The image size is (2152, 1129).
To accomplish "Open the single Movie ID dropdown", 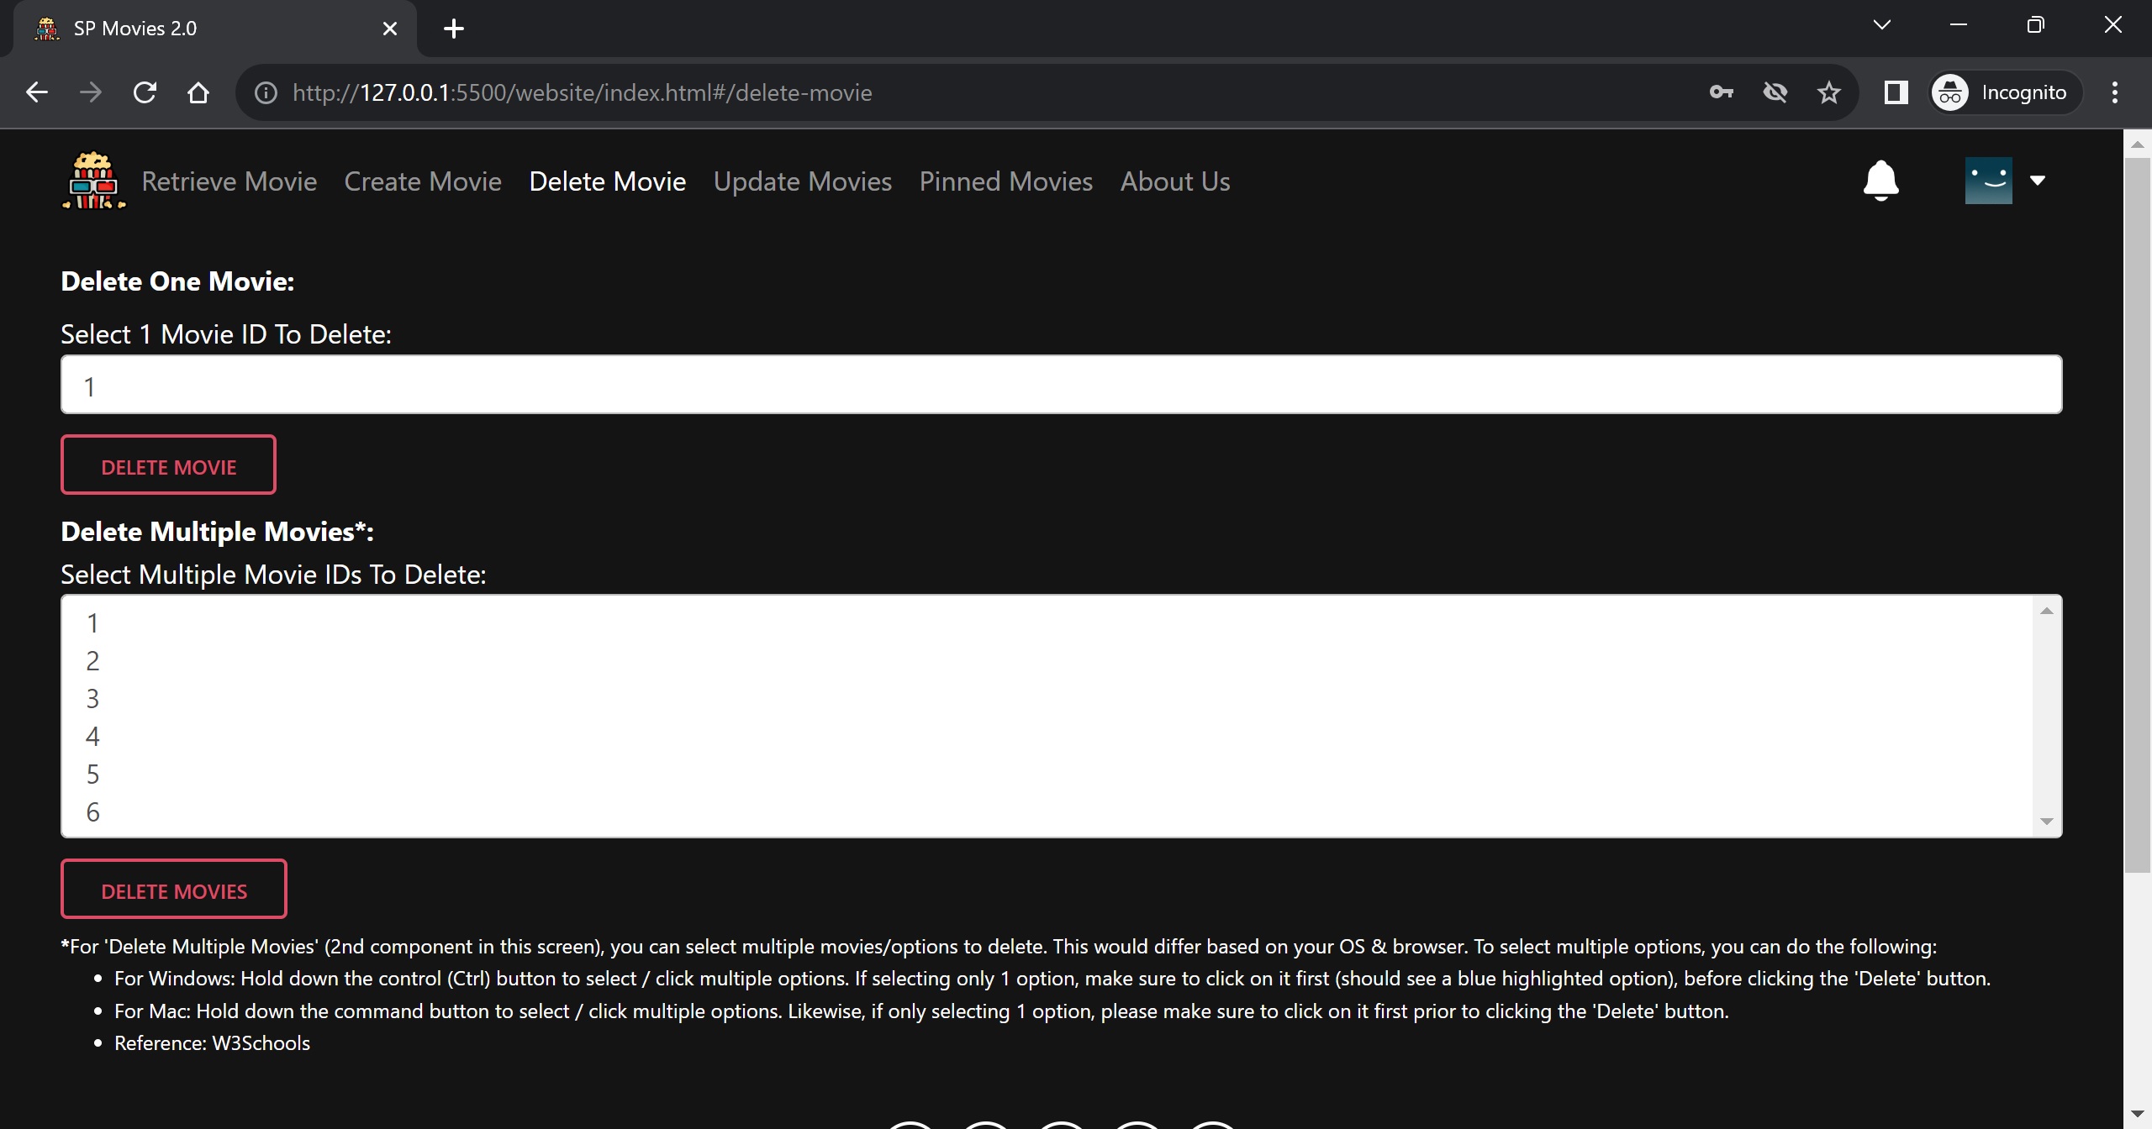I will pos(1061,386).
